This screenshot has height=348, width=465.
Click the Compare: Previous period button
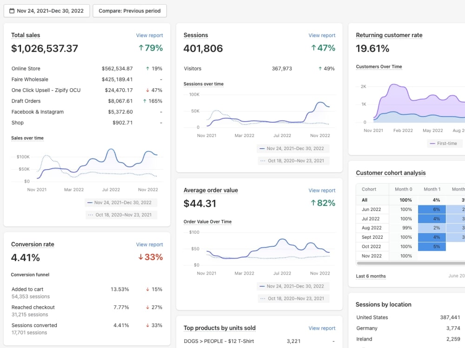pyautogui.click(x=130, y=11)
